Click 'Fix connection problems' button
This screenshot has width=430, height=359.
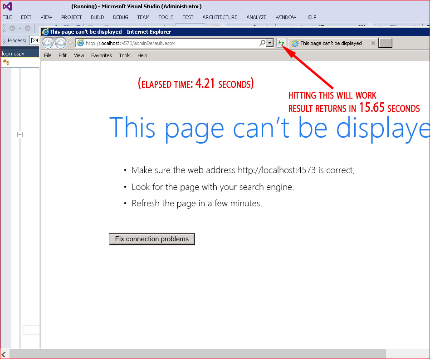pyautogui.click(x=152, y=239)
